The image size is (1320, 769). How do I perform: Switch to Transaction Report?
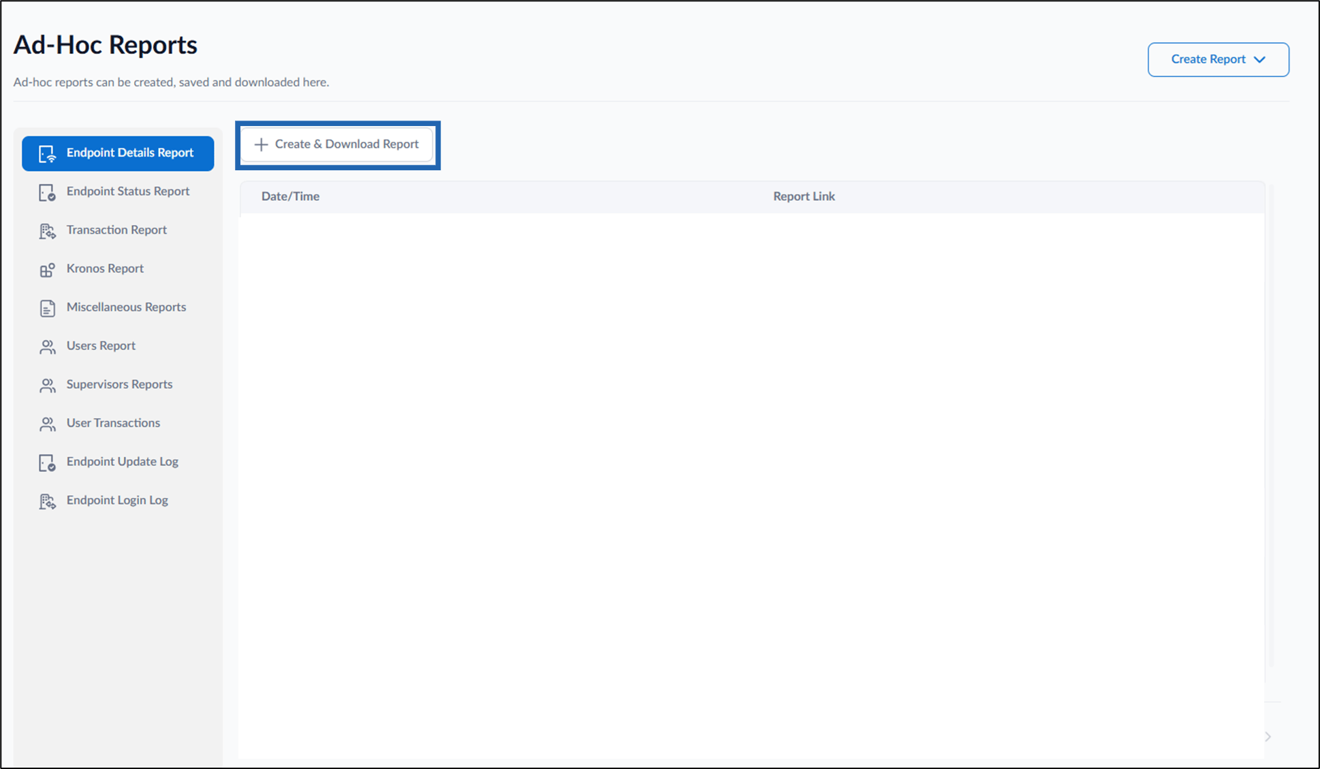click(118, 230)
